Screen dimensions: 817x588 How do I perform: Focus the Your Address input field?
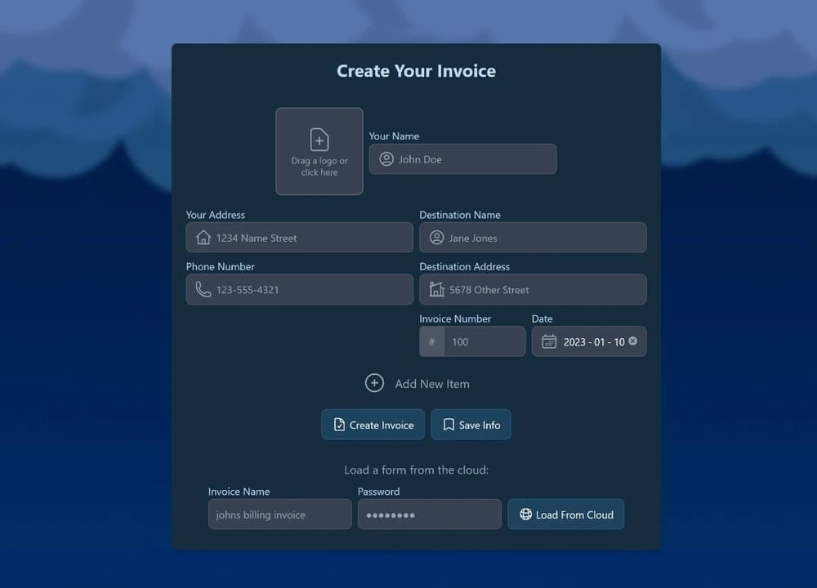pyautogui.click(x=300, y=238)
